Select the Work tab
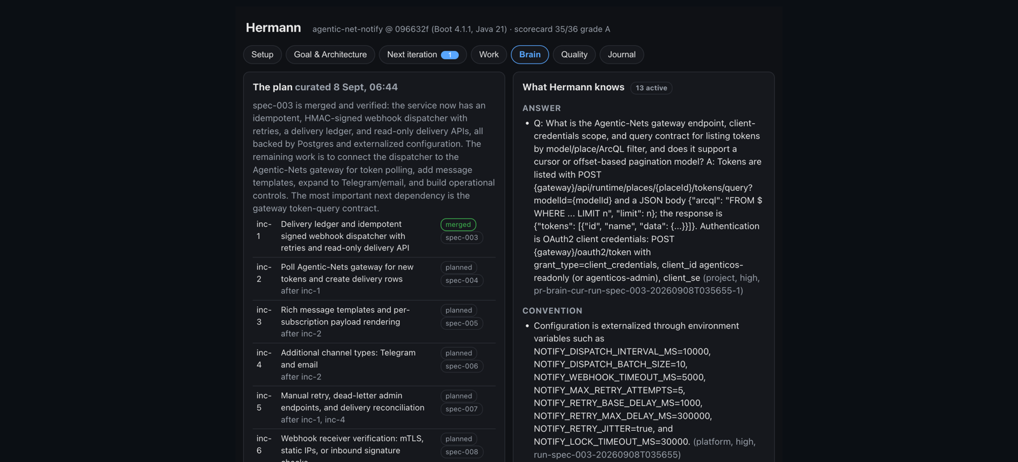 pyautogui.click(x=489, y=55)
